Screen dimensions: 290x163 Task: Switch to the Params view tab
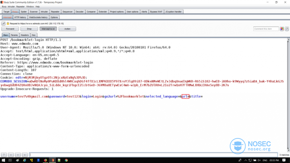click(14, 35)
